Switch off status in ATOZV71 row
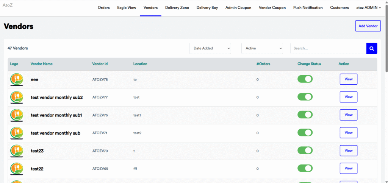This screenshot has height=183, width=388. tap(305, 133)
